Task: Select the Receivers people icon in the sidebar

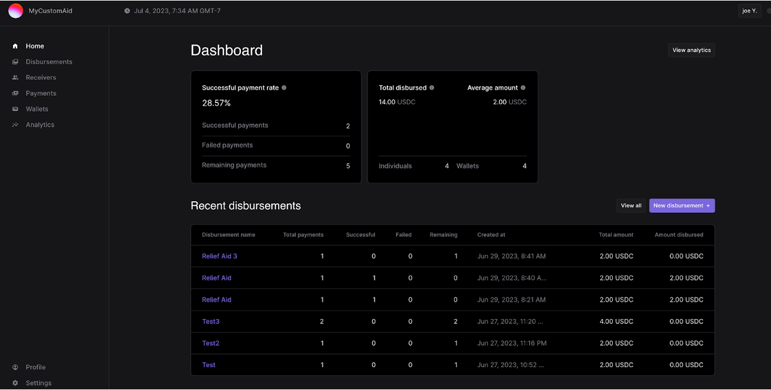Action: [x=14, y=77]
